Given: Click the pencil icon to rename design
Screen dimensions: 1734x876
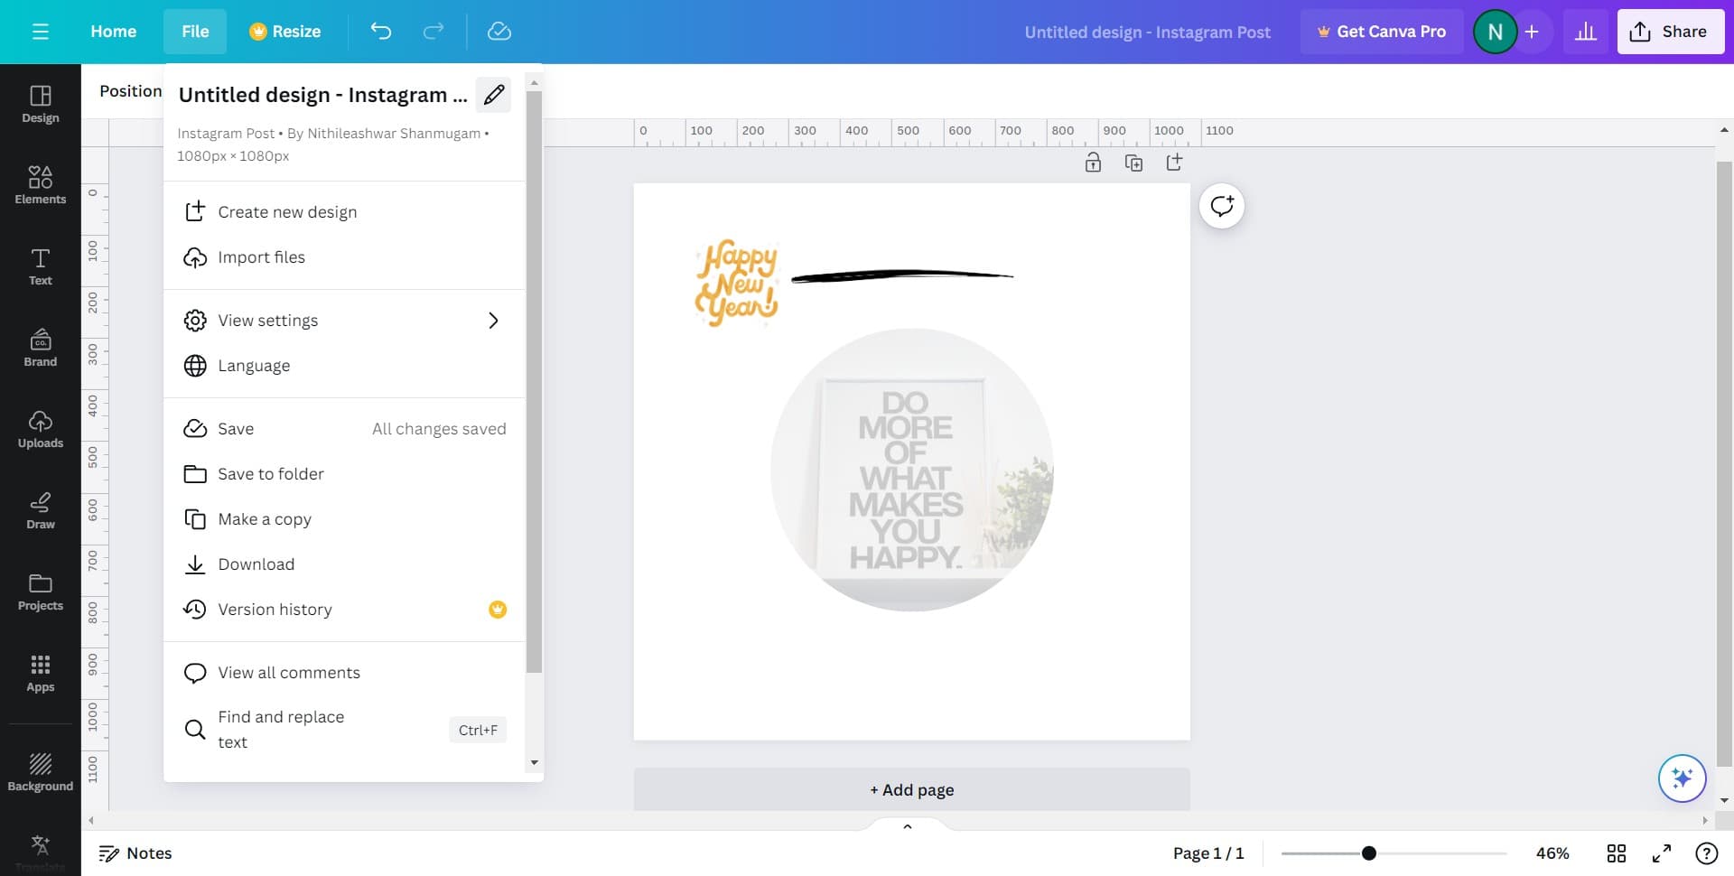Looking at the screenshot, I should coord(493,95).
